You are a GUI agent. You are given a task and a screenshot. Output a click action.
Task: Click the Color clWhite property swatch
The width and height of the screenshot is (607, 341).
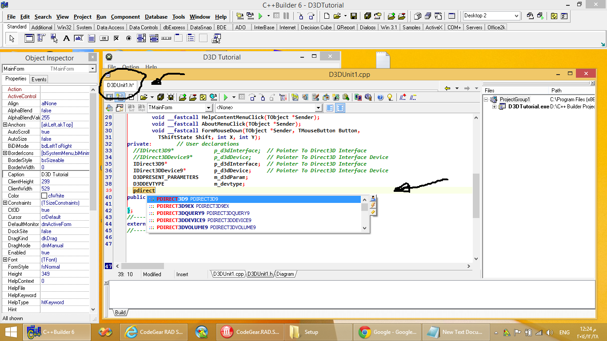(44, 196)
